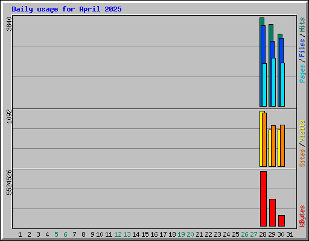The width and height of the screenshot is (309, 241).
Task: Click the top axis value 3840
Action: [x=9, y=23]
